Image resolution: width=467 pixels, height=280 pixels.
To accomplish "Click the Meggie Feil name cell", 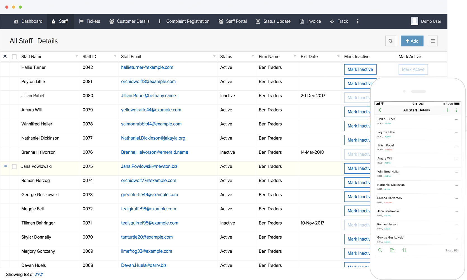I will [x=32, y=209].
